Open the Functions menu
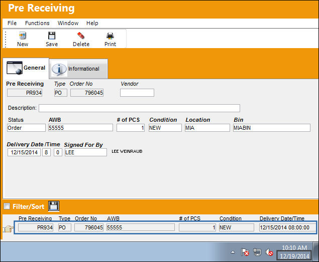Screen dimensions: 319x262 click(37, 23)
